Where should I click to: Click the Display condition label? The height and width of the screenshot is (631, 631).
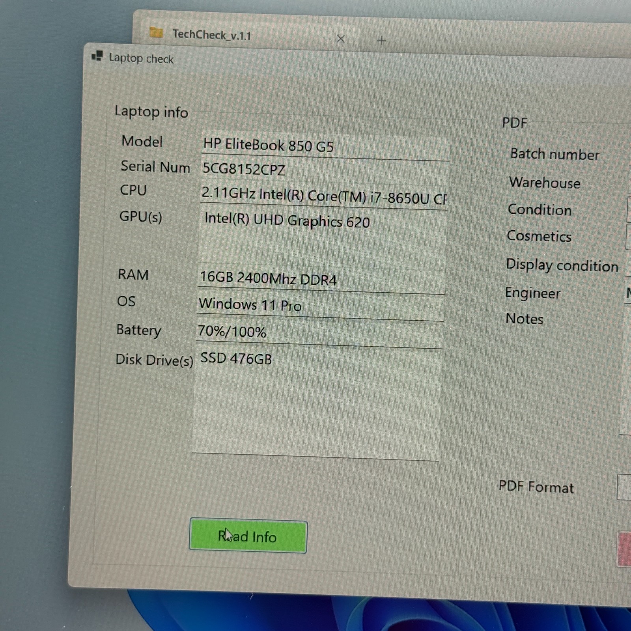click(562, 265)
